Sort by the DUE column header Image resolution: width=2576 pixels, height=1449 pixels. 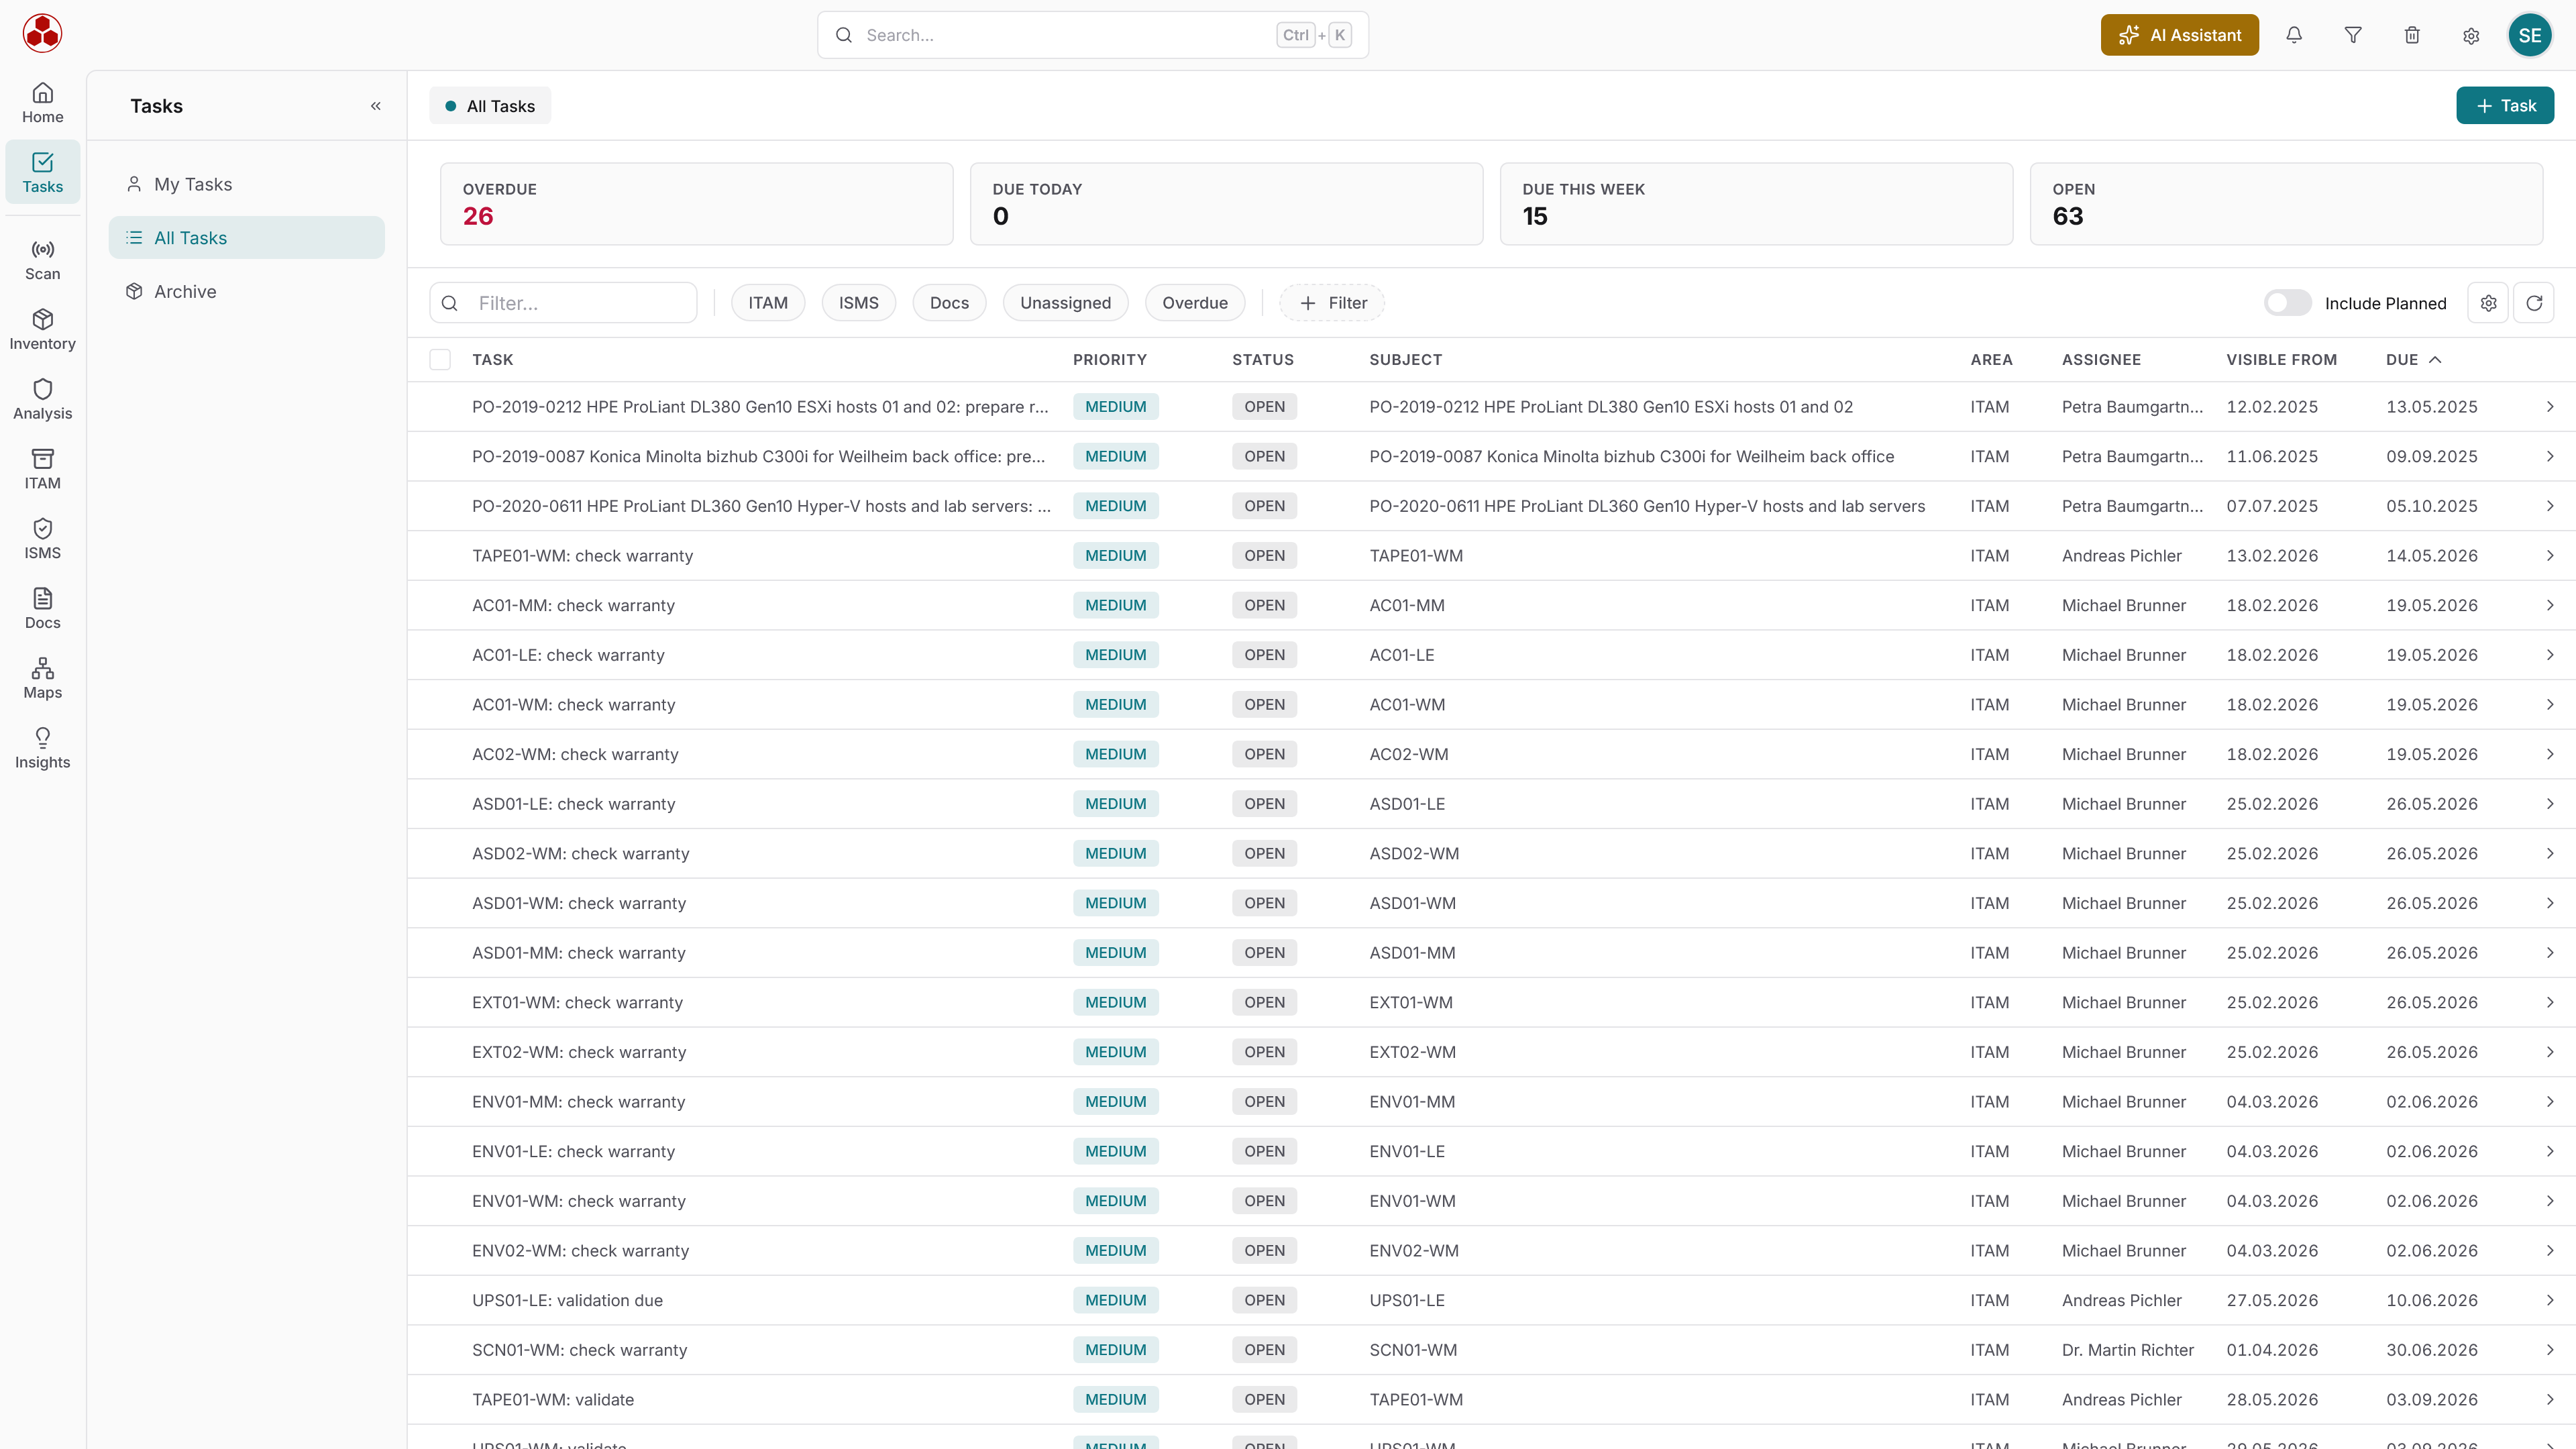point(2413,359)
